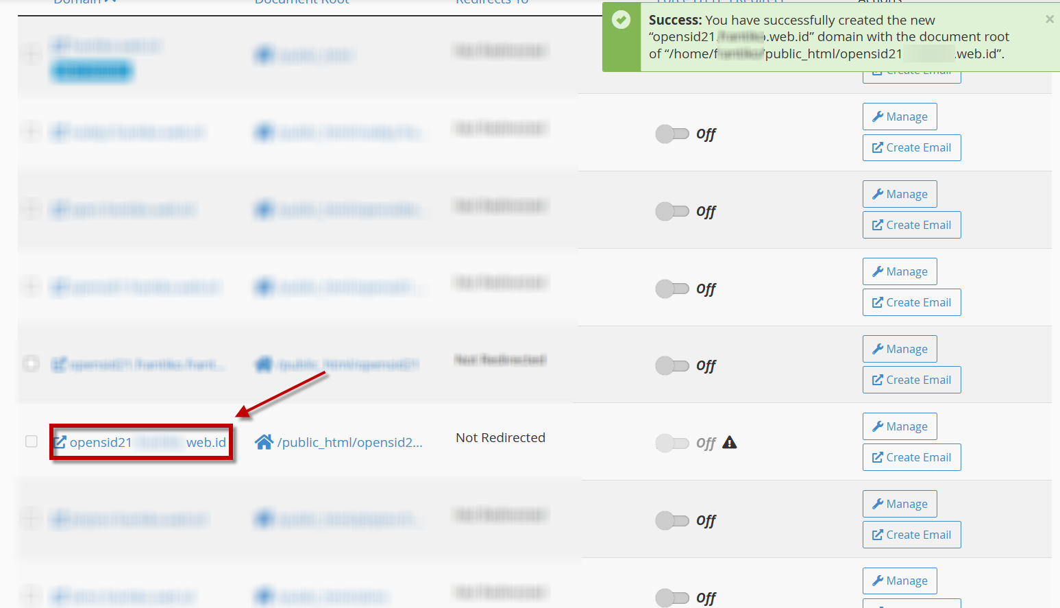
Task: Click wrench icon on bottom-most Manage button
Action: pyautogui.click(x=877, y=581)
